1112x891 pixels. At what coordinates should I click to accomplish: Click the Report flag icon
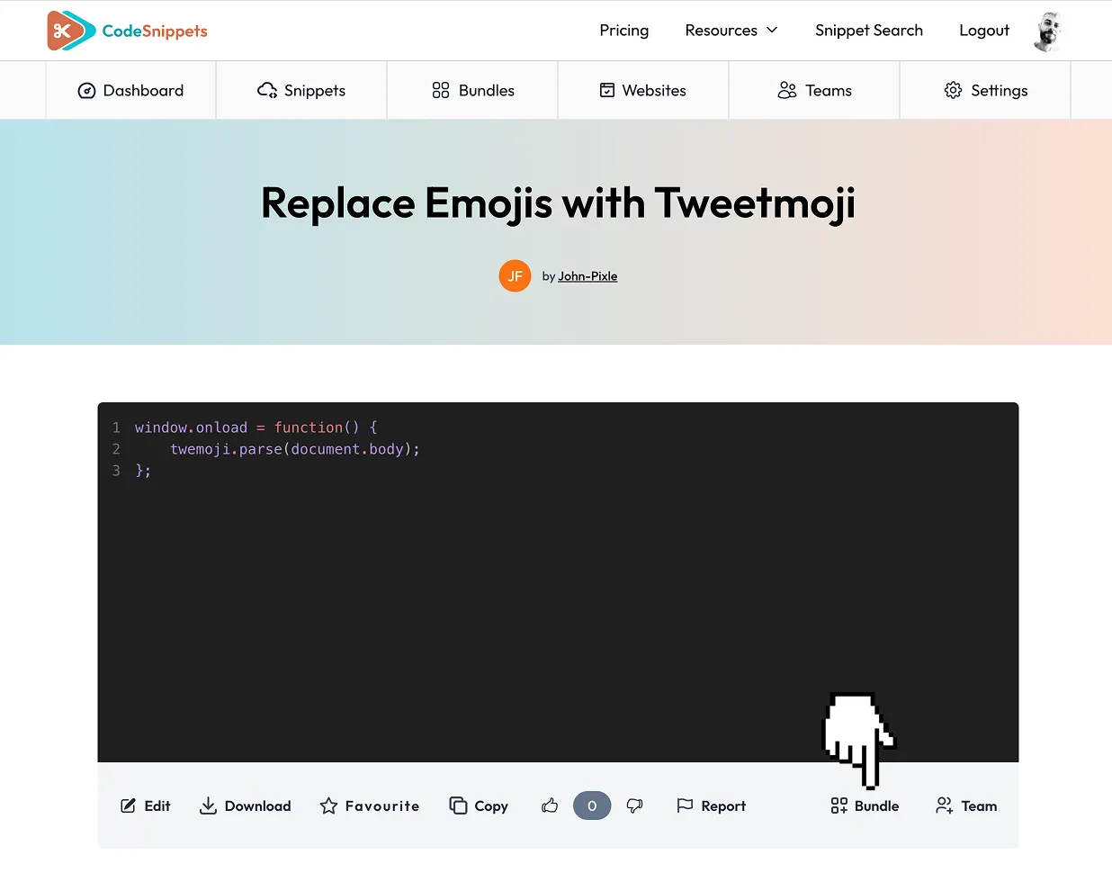click(x=685, y=805)
